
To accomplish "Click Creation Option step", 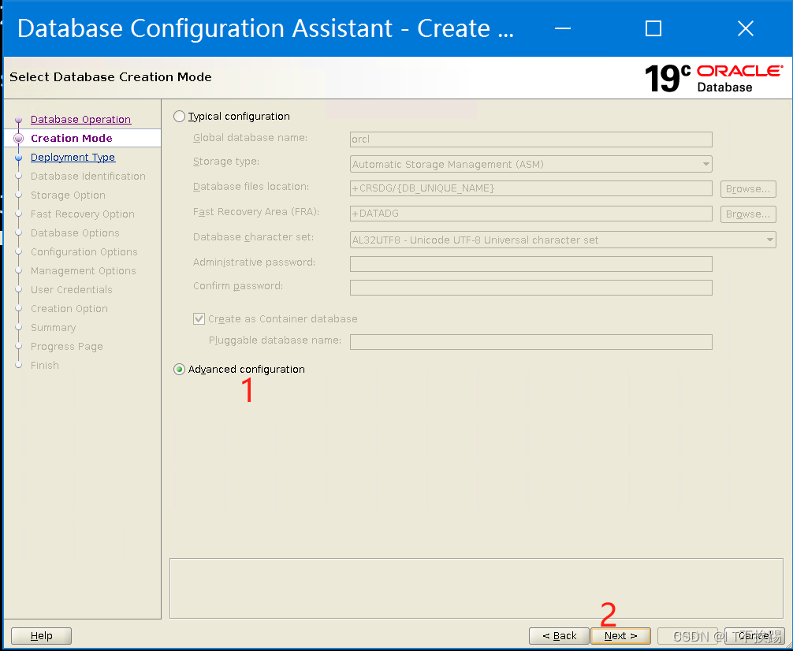I will click(x=69, y=308).
